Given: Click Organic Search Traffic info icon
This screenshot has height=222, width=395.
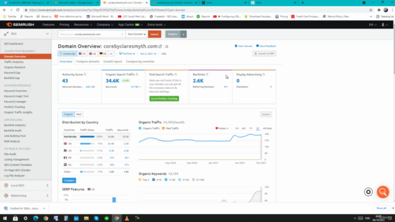Looking at the screenshot, I should (137, 75).
